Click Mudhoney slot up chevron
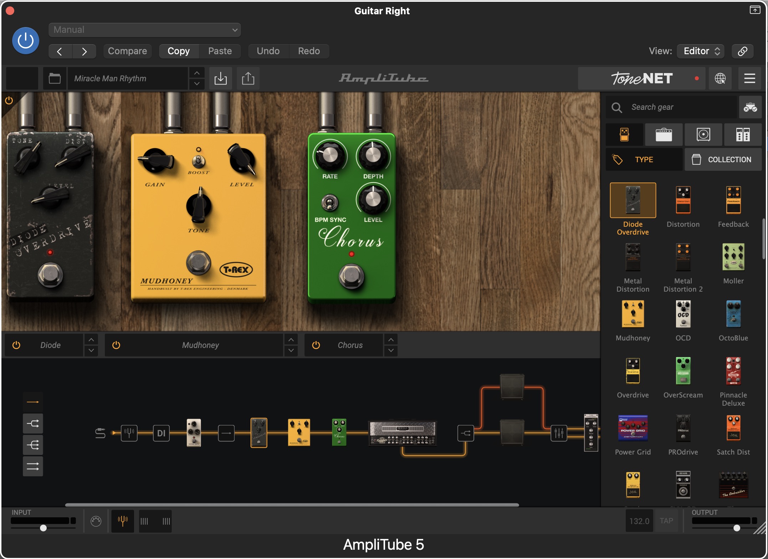Viewport: 768px width, 559px height. (291, 339)
